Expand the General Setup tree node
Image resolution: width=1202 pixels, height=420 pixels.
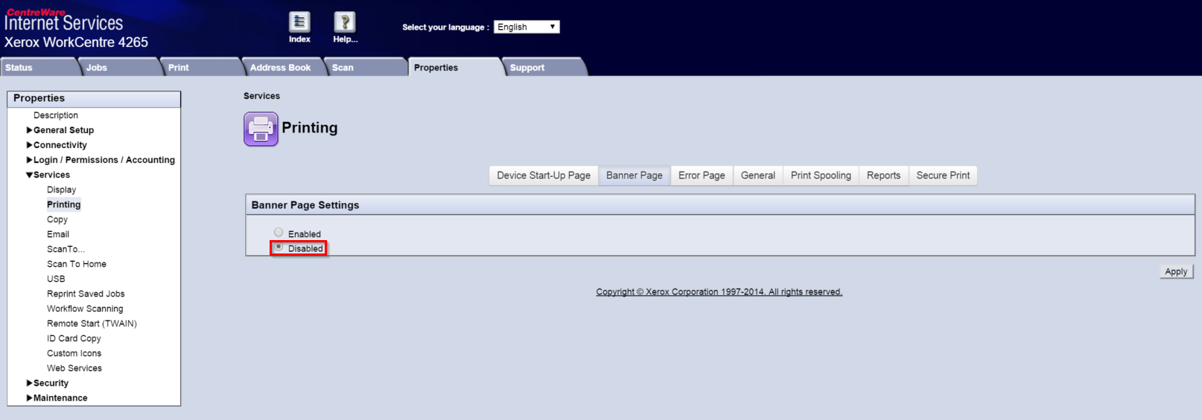(30, 130)
